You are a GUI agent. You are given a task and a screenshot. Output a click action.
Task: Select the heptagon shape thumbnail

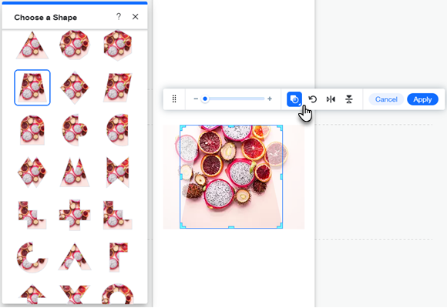pos(118,45)
